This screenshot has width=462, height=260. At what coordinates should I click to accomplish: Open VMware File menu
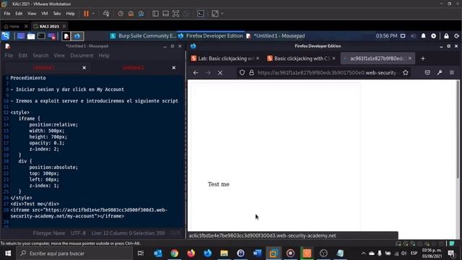[7, 14]
